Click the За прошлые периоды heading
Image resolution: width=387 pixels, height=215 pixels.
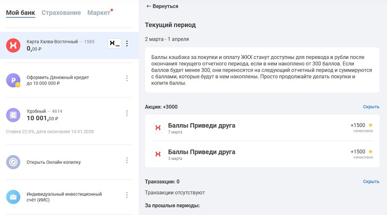coord(172,205)
